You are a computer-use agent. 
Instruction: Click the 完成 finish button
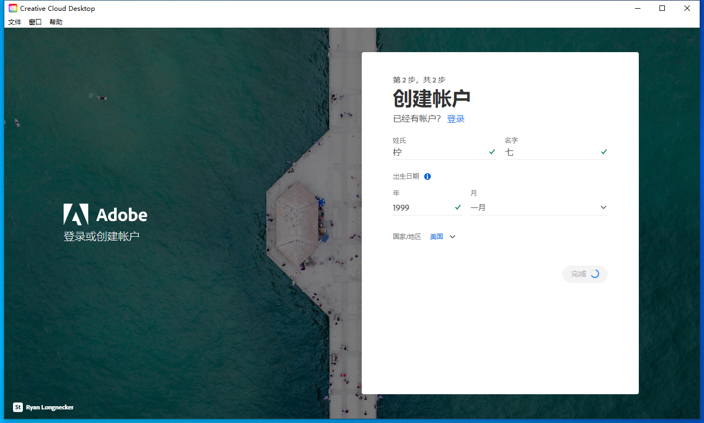tap(585, 274)
